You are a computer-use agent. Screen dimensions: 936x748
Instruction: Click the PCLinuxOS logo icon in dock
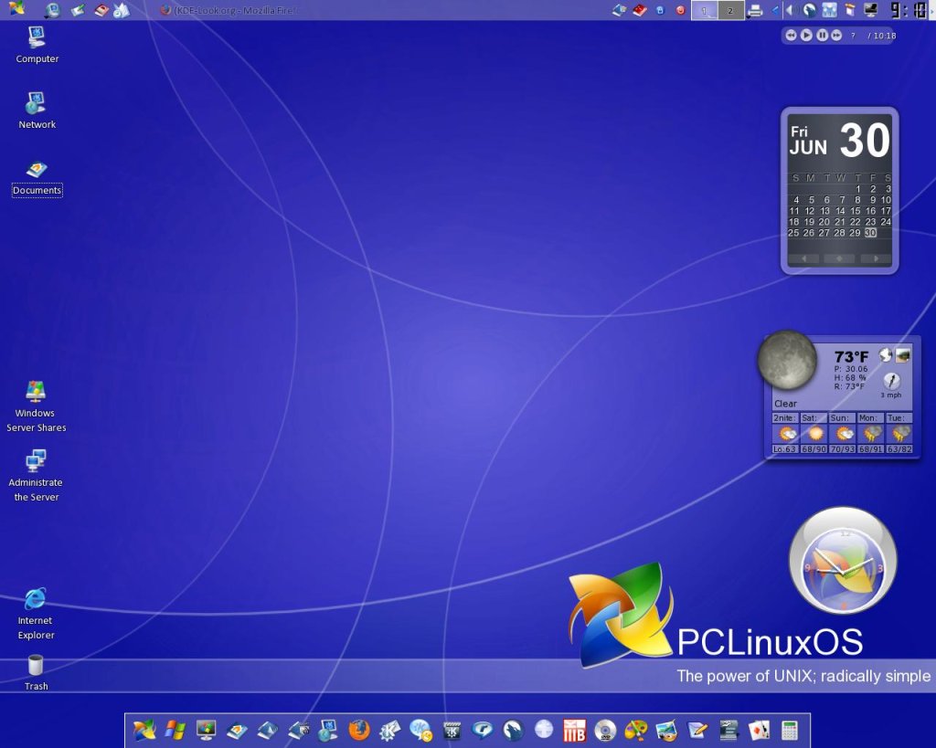tap(144, 730)
